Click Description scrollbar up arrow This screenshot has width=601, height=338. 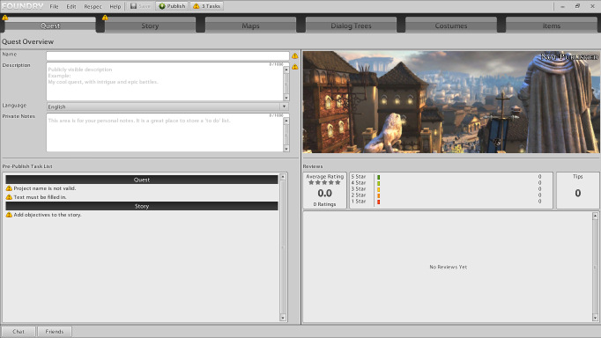(x=286, y=70)
